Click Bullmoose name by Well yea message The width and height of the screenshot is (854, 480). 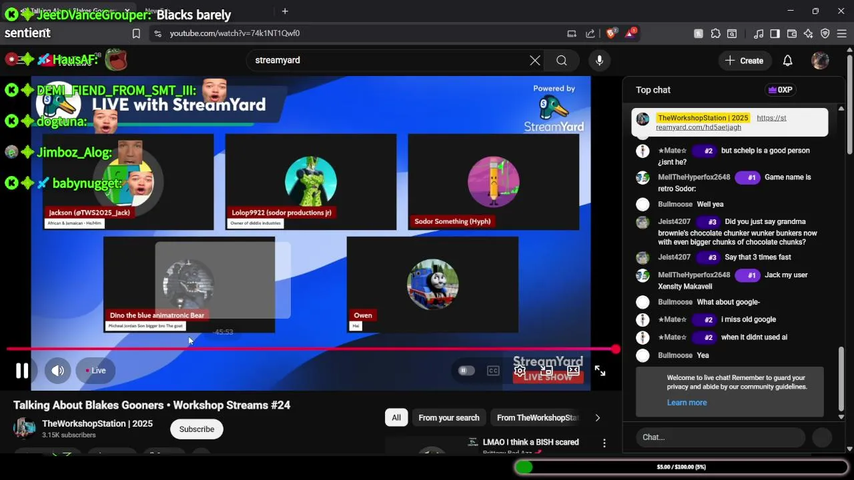675,205
